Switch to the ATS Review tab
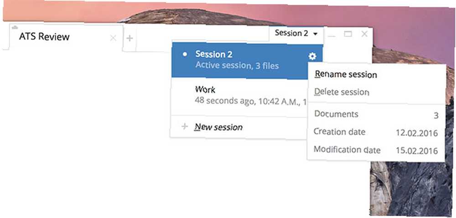456x218 pixels. (x=44, y=37)
